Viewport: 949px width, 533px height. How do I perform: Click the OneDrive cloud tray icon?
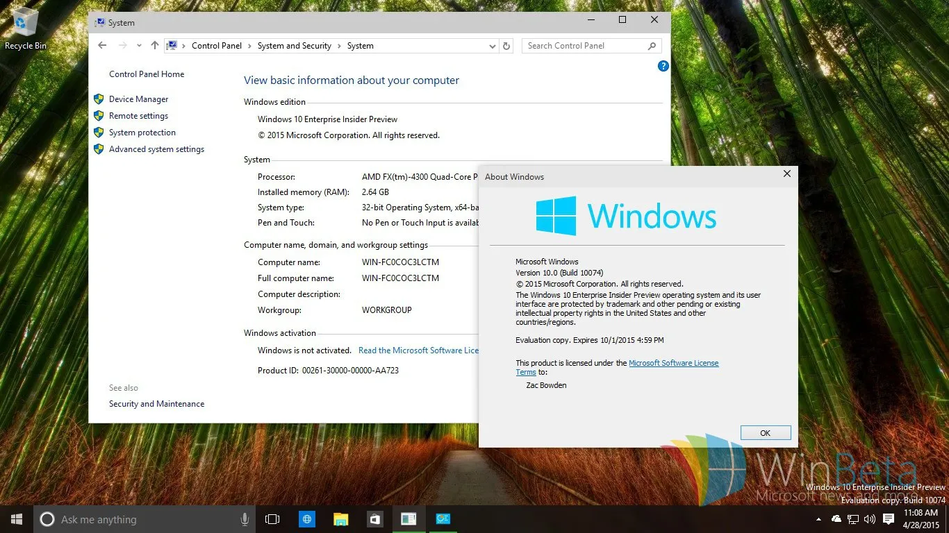pyautogui.click(x=836, y=519)
